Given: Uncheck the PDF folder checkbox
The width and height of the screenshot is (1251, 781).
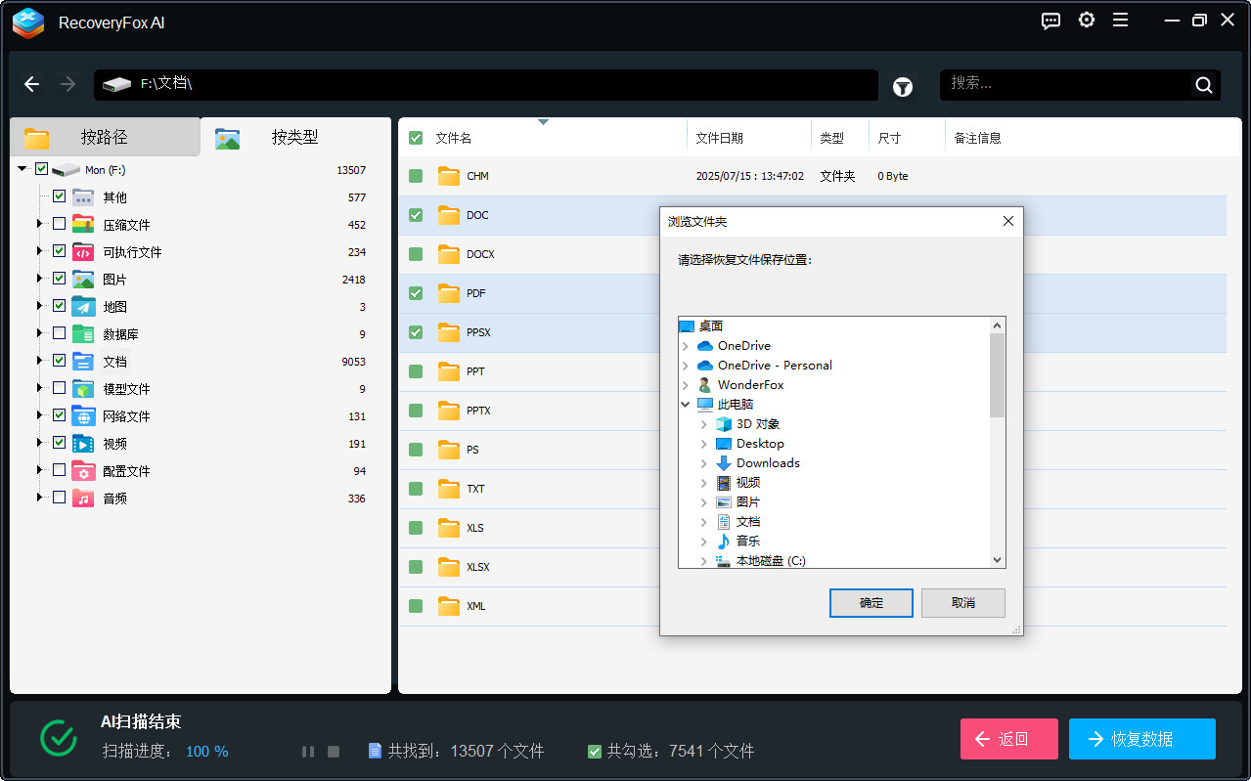Looking at the screenshot, I should pyautogui.click(x=415, y=293).
